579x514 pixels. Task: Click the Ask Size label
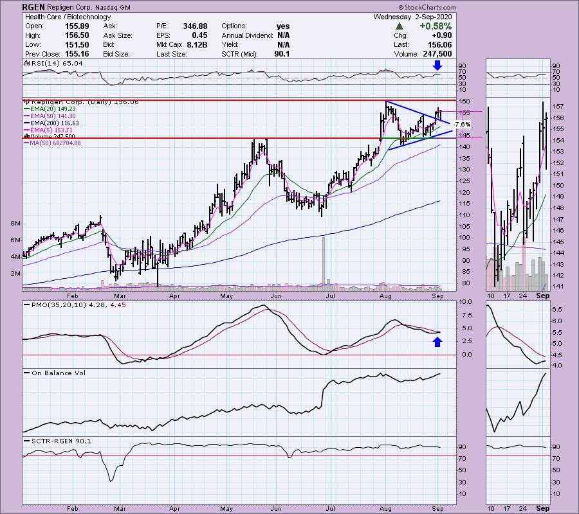(118, 35)
